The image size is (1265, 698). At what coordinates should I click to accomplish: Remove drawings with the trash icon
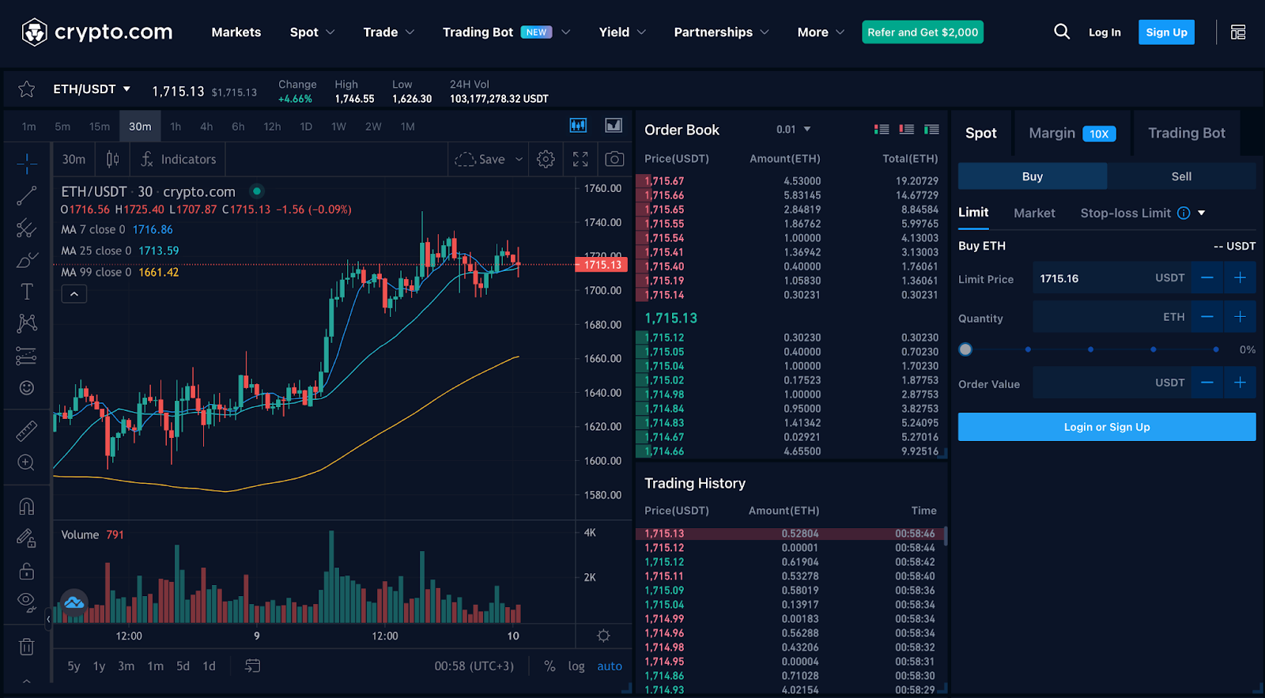click(26, 647)
